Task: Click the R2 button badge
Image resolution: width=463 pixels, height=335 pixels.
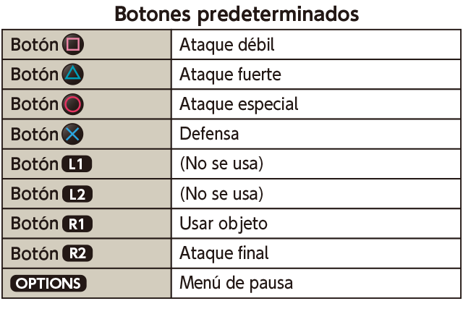Action: click(77, 253)
